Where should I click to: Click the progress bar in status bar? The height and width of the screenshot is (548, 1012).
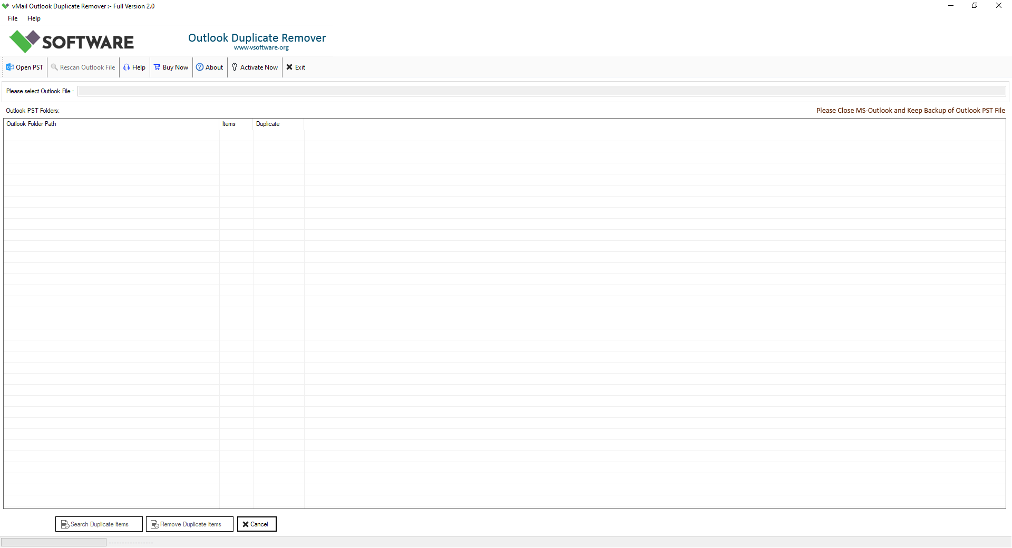(54, 542)
